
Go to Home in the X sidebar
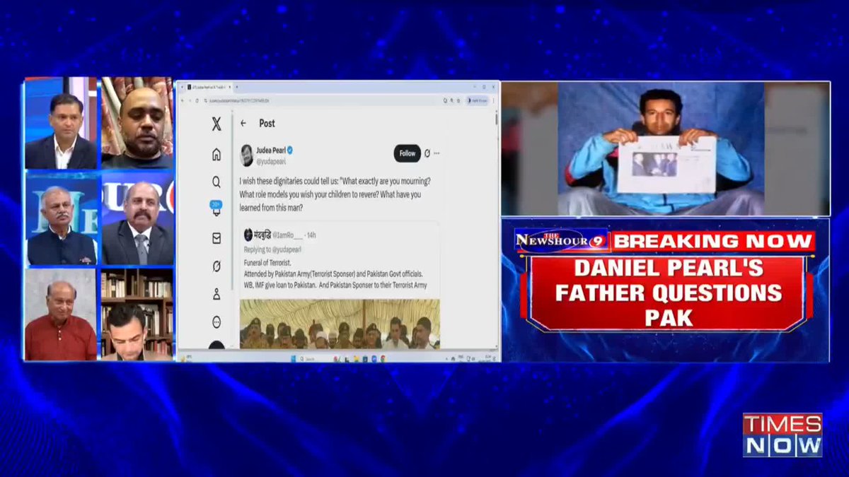coord(216,155)
